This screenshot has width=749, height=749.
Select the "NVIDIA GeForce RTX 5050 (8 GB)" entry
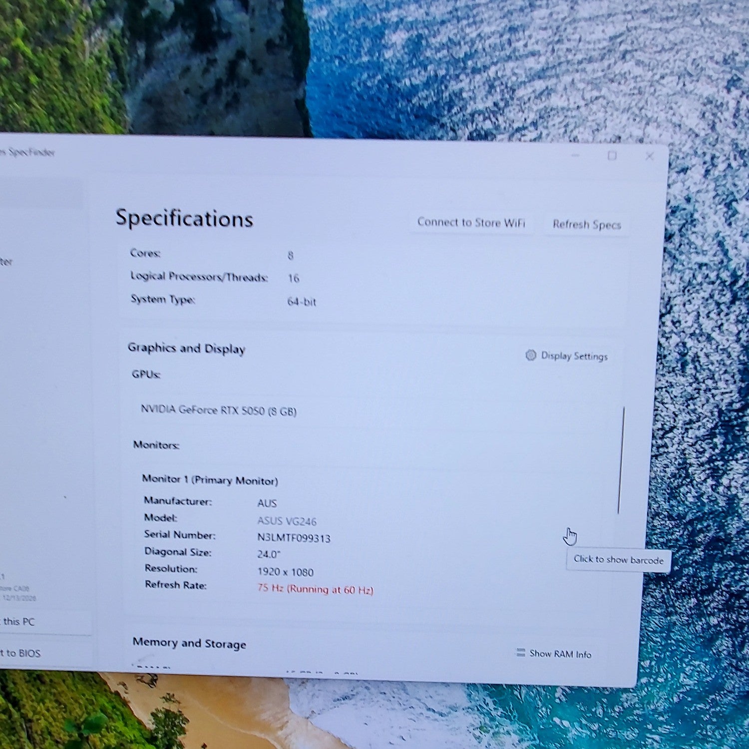(x=219, y=410)
